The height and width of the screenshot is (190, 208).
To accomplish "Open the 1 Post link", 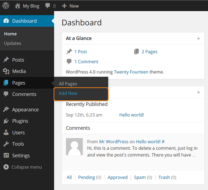I will click(x=81, y=52).
